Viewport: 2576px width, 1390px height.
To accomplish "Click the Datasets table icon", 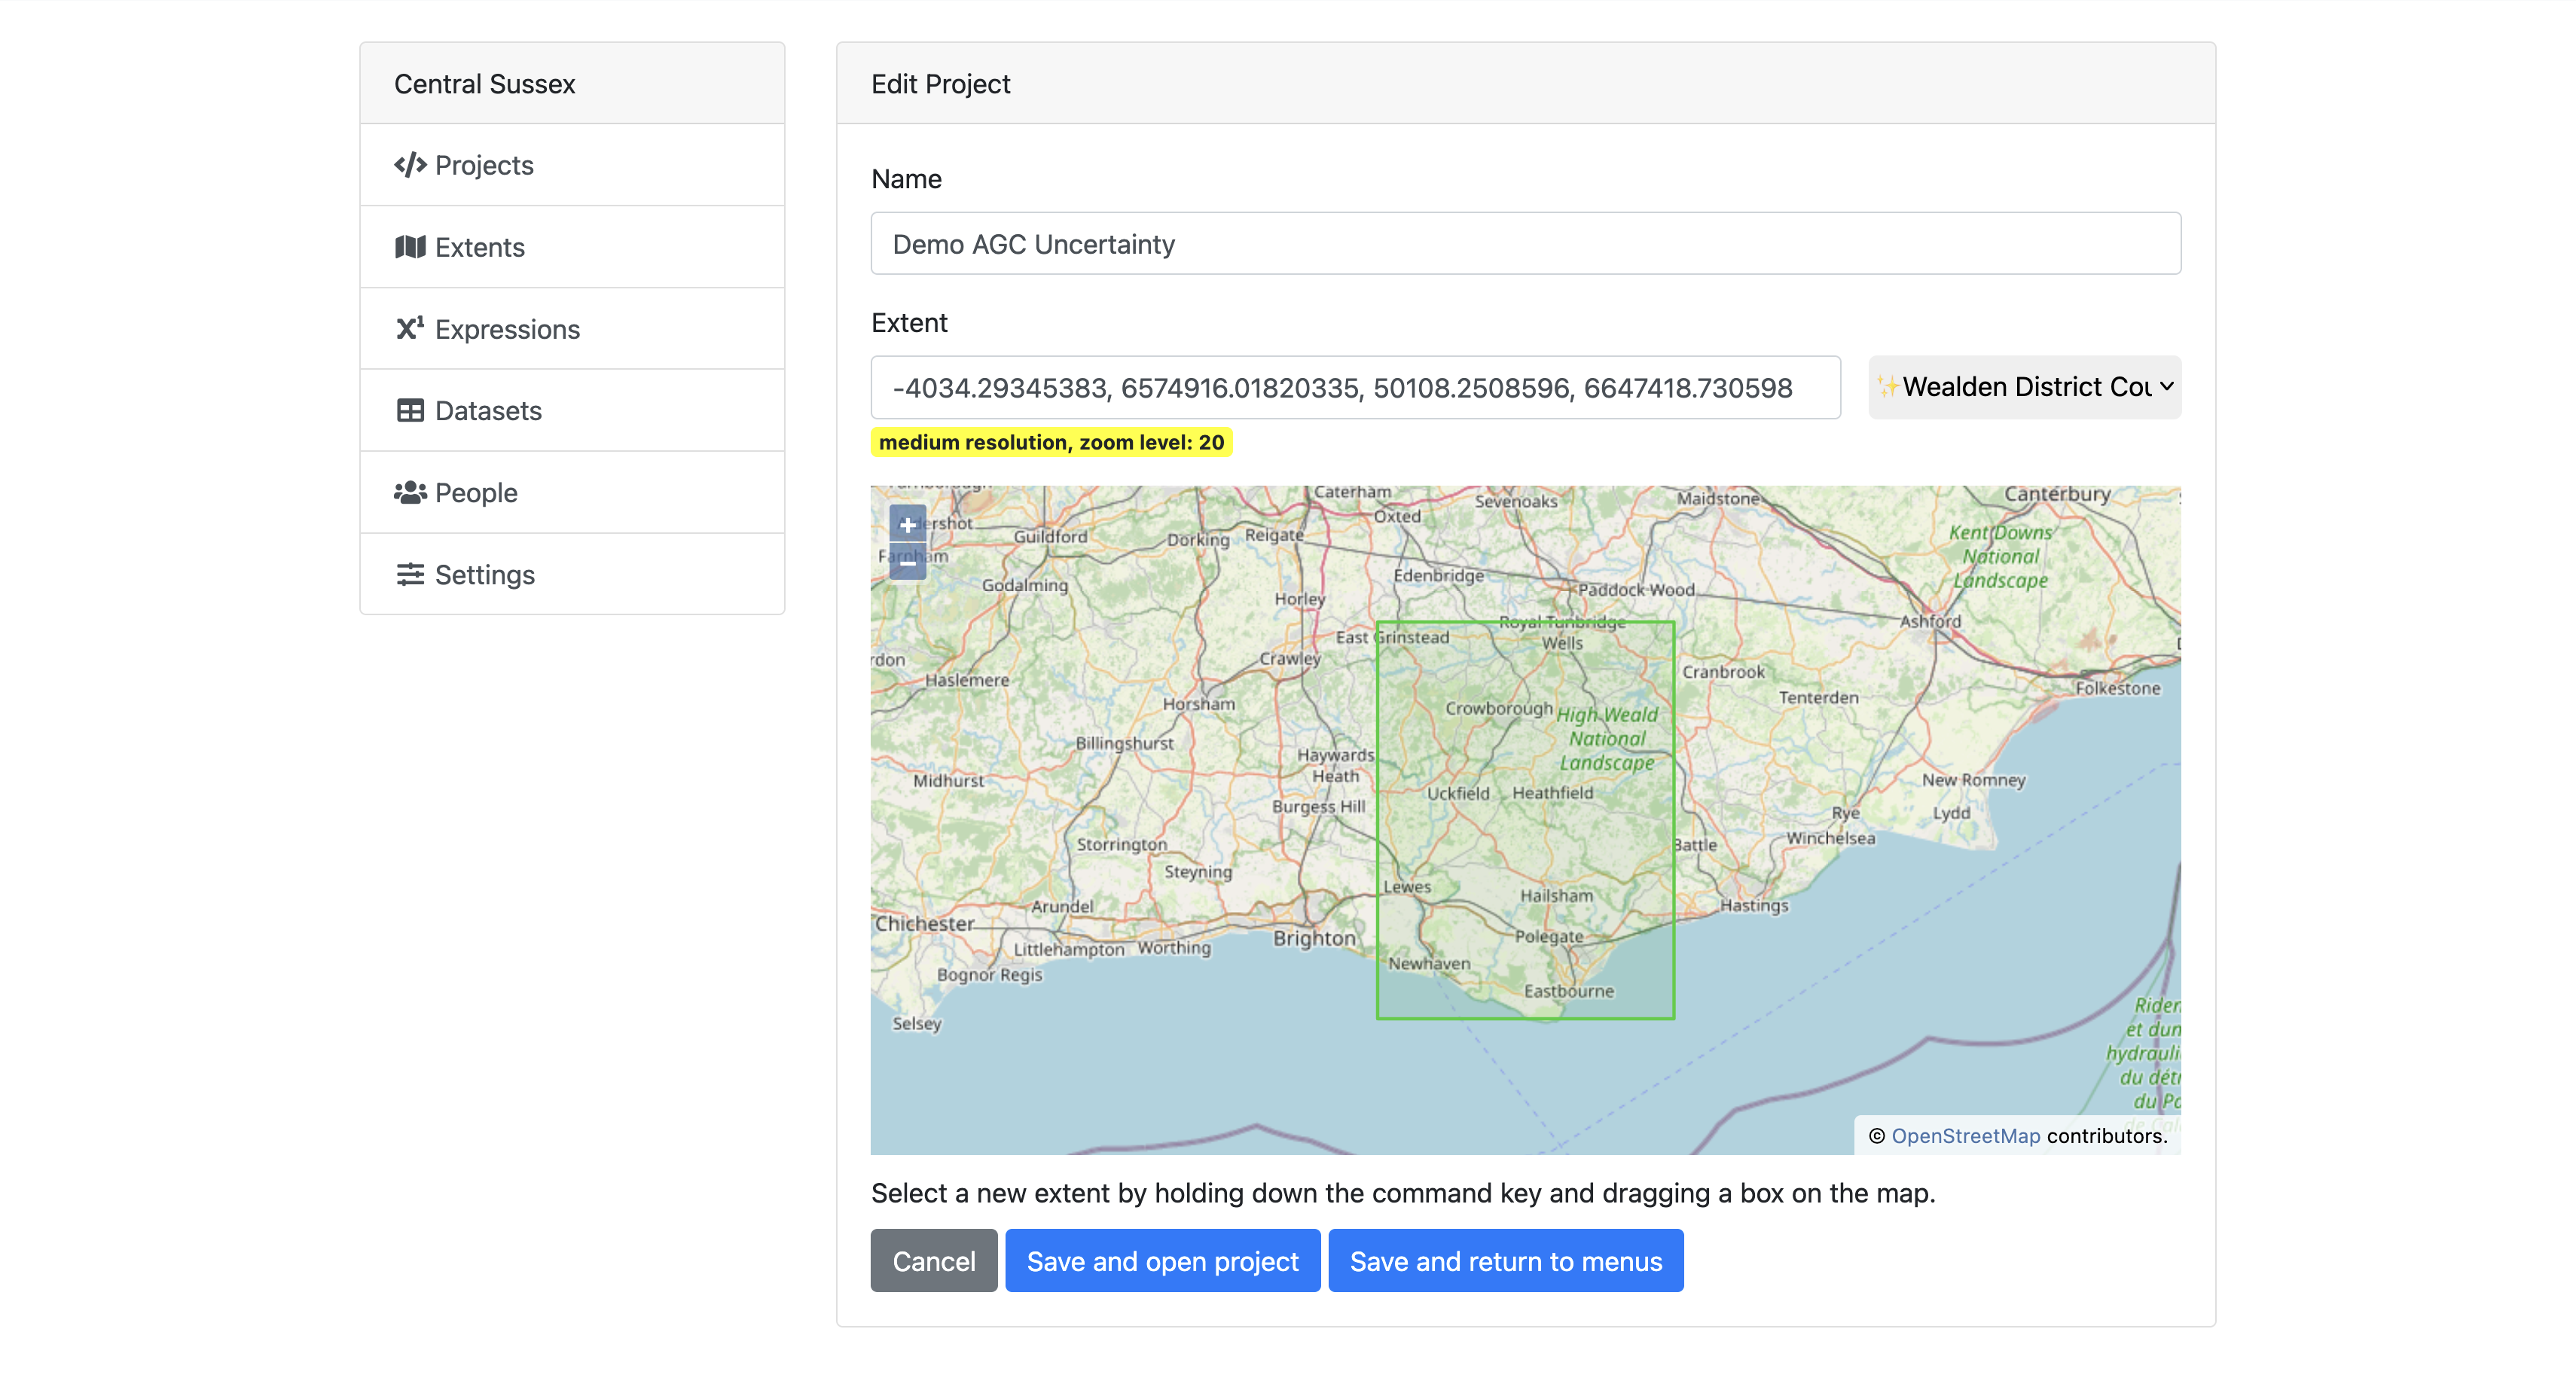I will pyautogui.click(x=410, y=411).
